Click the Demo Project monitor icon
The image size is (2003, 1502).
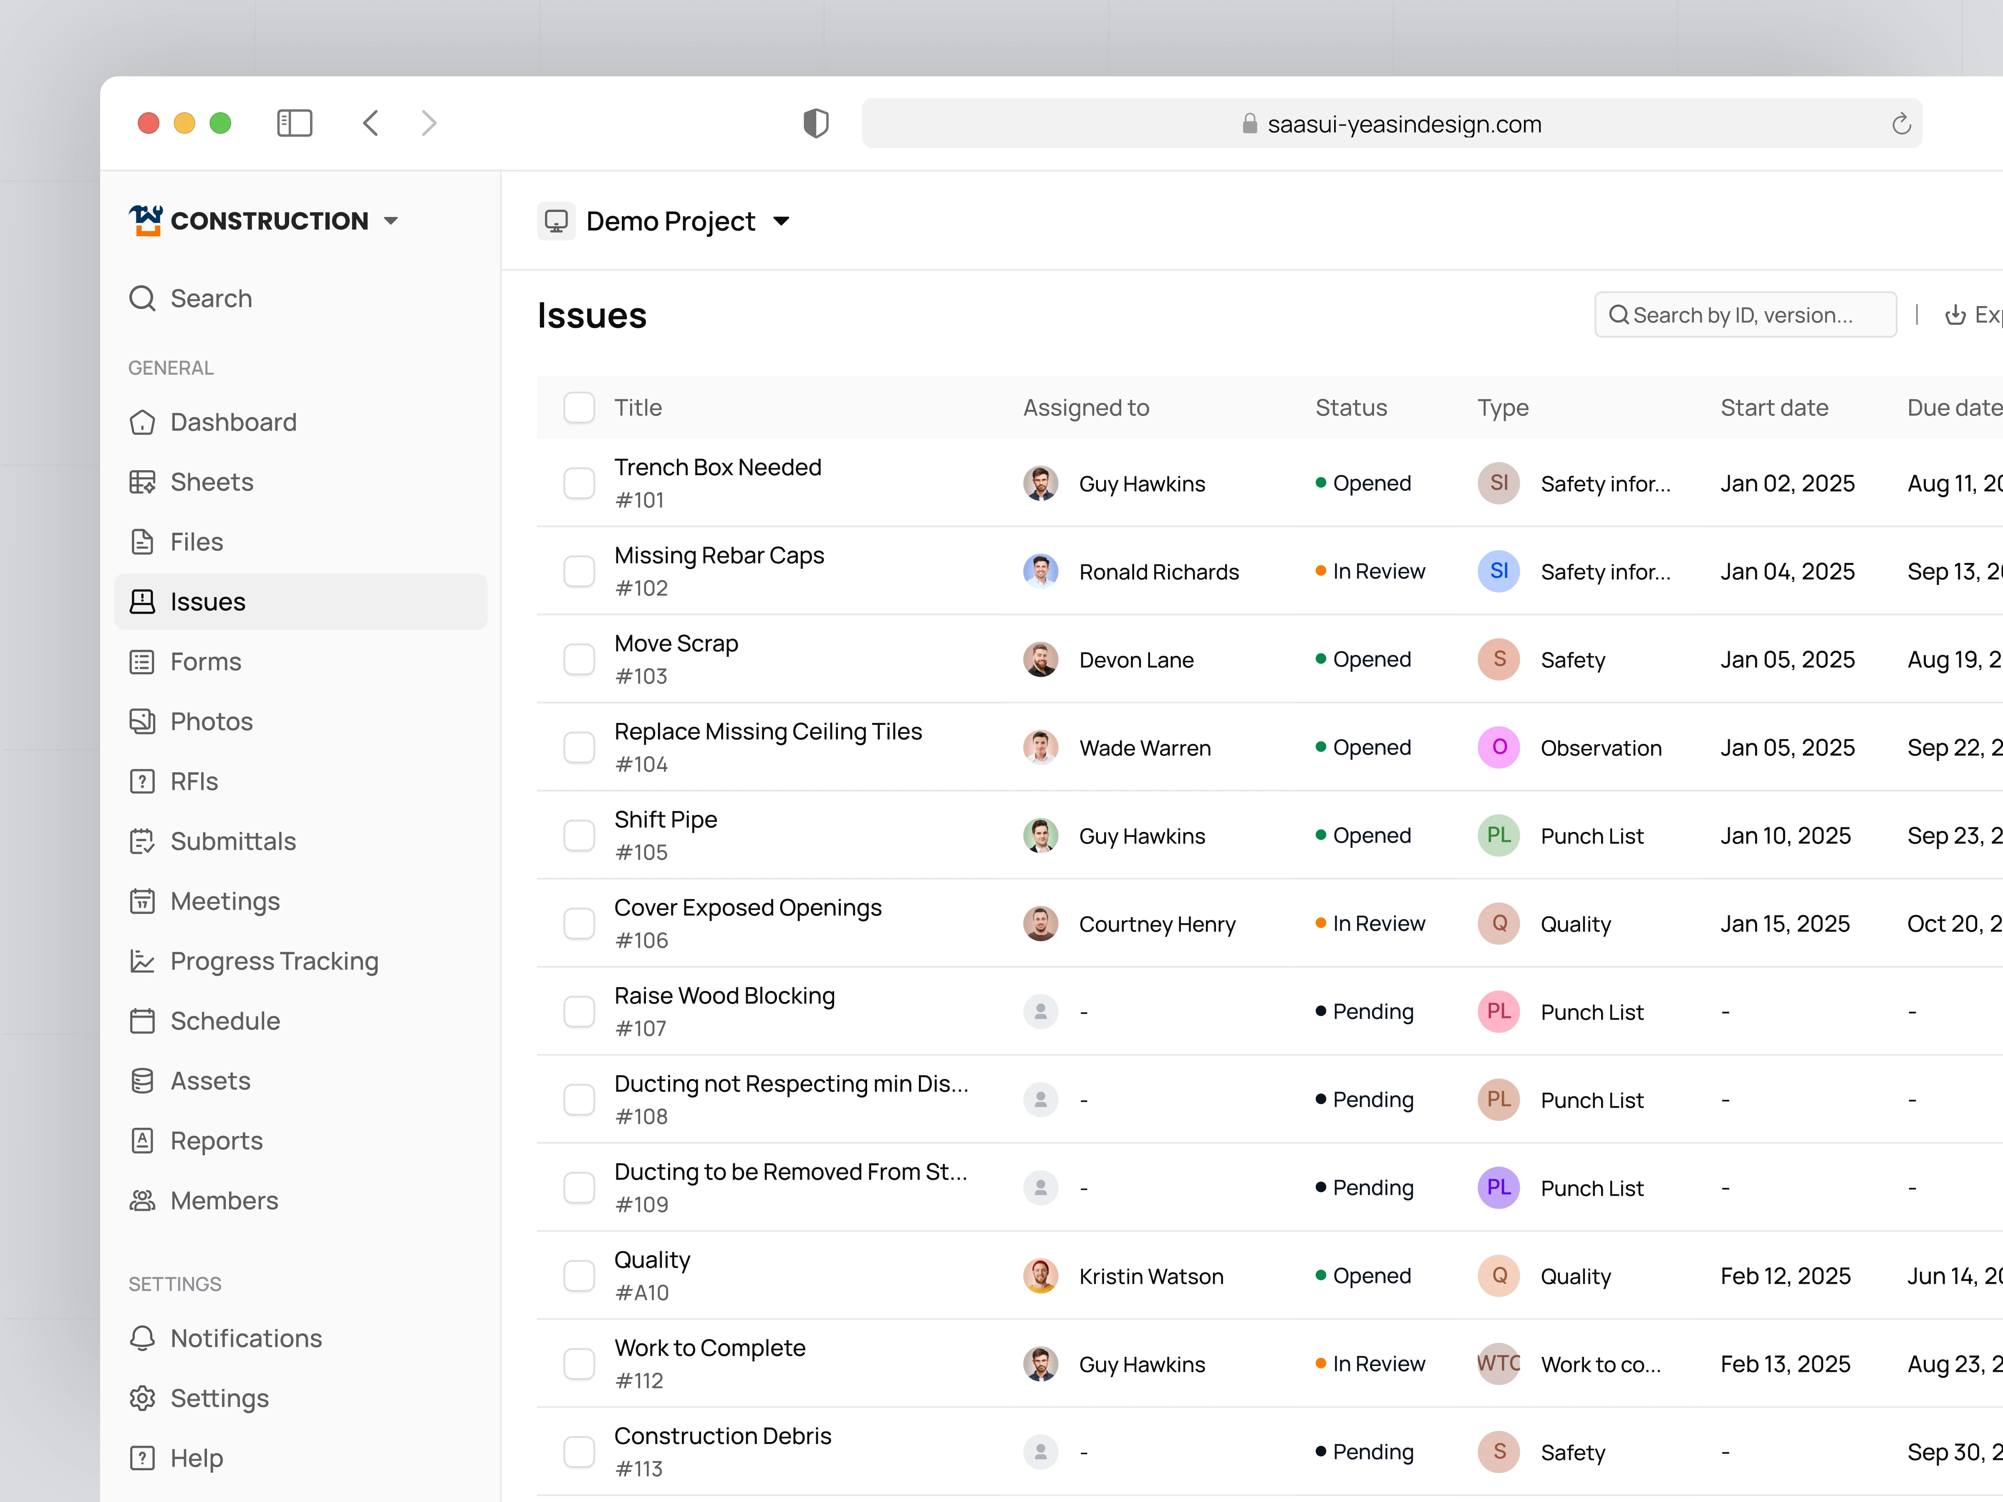tap(556, 221)
